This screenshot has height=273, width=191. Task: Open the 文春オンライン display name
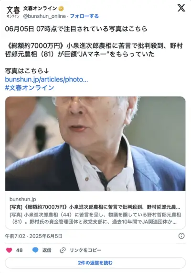click(40, 8)
